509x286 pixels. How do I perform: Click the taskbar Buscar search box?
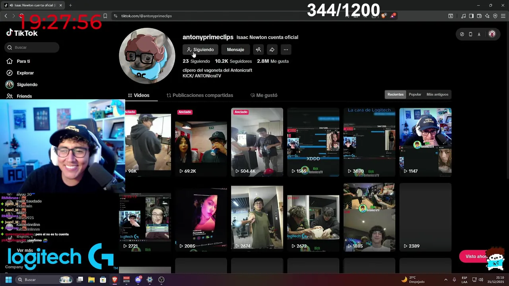point(45,280)
